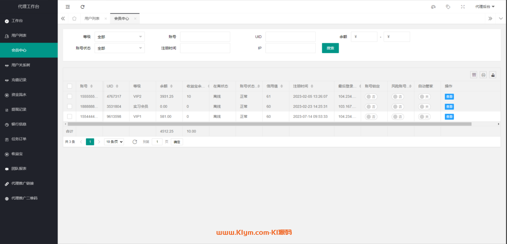Click the refresh icon in top toolbar
The width and height of the screenshot is (507, 244).
82,7
